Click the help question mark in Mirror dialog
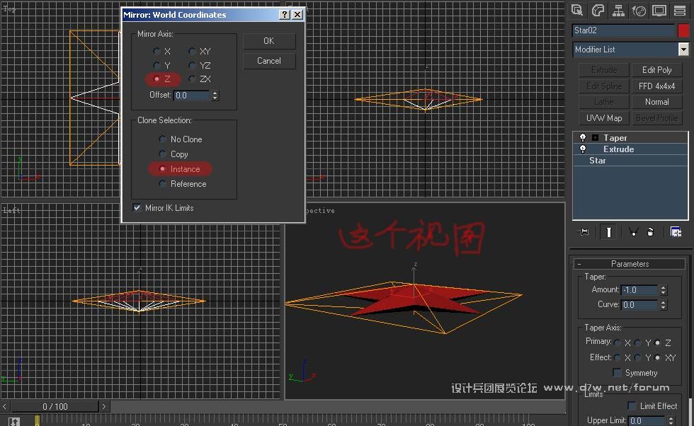Screen dimensions: 694x426 pos(285,15)
